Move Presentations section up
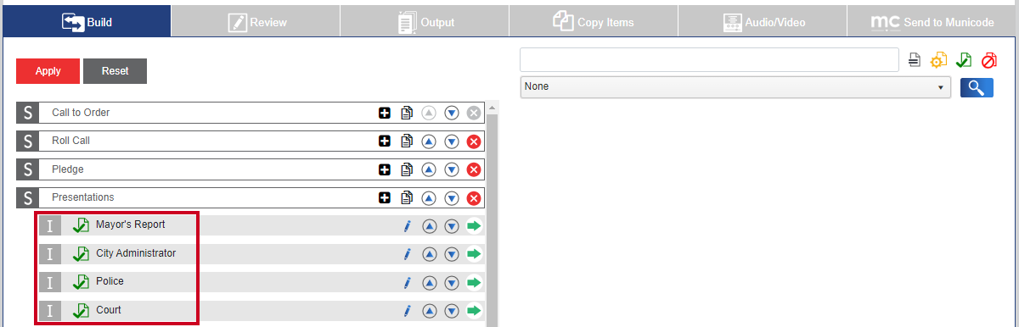Image resolution: width=1019 pixels, height=327 pixels. point(429,198)
